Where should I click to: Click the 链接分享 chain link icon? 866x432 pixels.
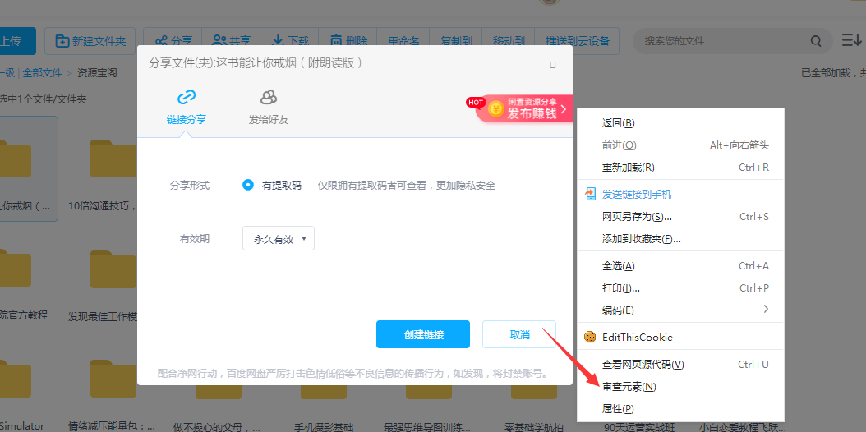coord(187,98)
